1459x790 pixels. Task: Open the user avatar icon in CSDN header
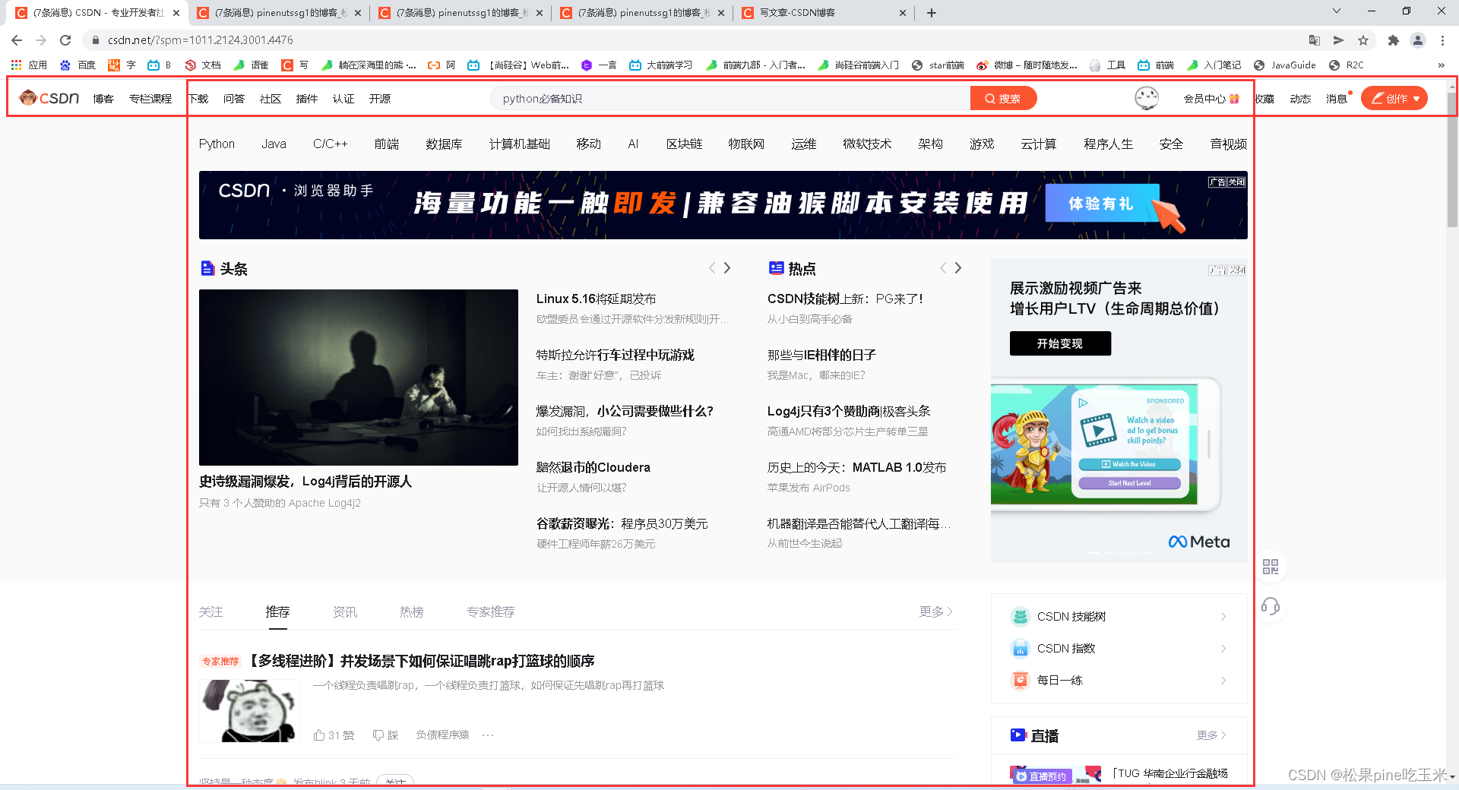(x=1147, y=98)
